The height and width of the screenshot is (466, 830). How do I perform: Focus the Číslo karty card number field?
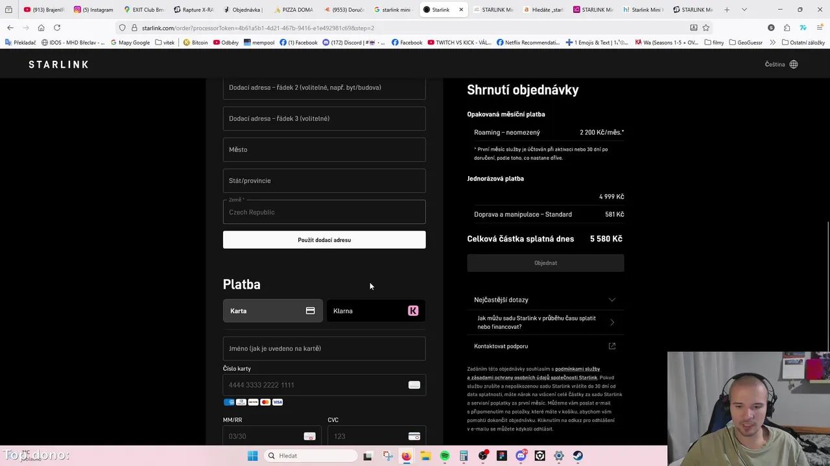coord(318,385)
